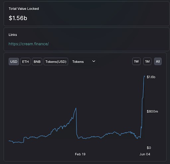Image resolution: width=170 pixels, height=164 pixels.
Task: Select the All time range
Action: 158,61
